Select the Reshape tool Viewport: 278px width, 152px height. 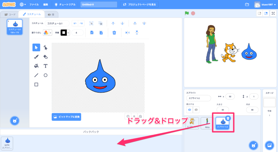click(x=46, y=48)
